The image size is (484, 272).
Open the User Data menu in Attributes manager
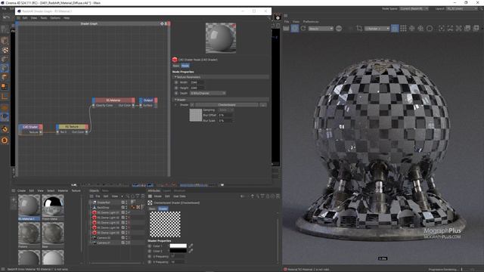[x=179, y=196]
